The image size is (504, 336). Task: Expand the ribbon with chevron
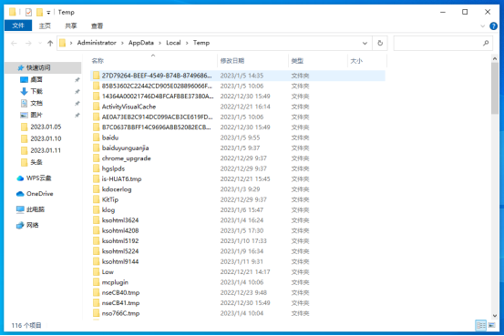click(x=482, y=26)
